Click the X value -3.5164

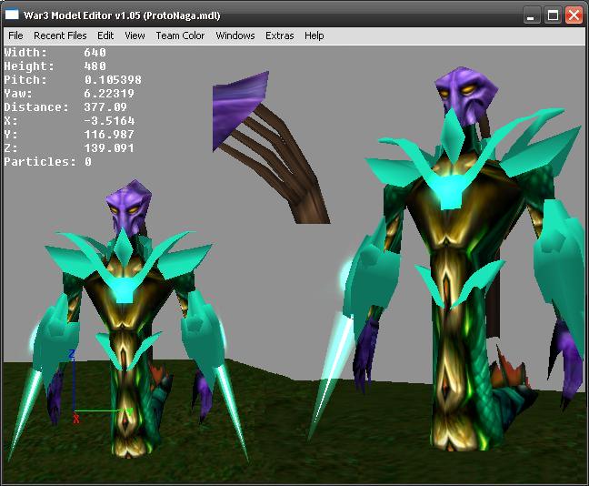pos(109,121)
